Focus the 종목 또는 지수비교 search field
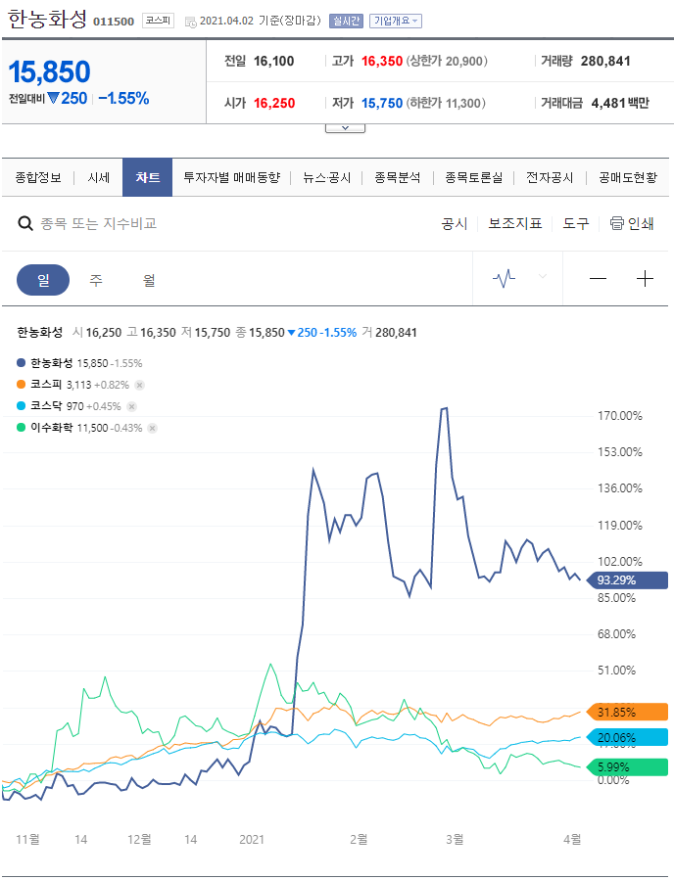This screenshot has height=880, width=674. (x=98, y=223)
